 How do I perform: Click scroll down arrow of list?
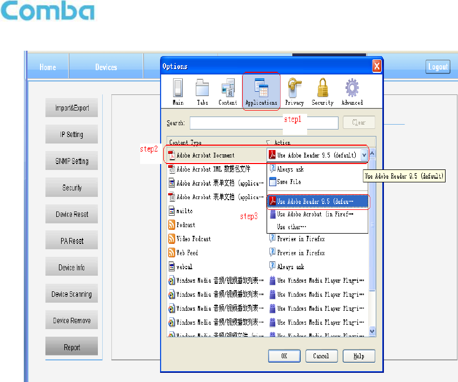click(x=372, y=331)
